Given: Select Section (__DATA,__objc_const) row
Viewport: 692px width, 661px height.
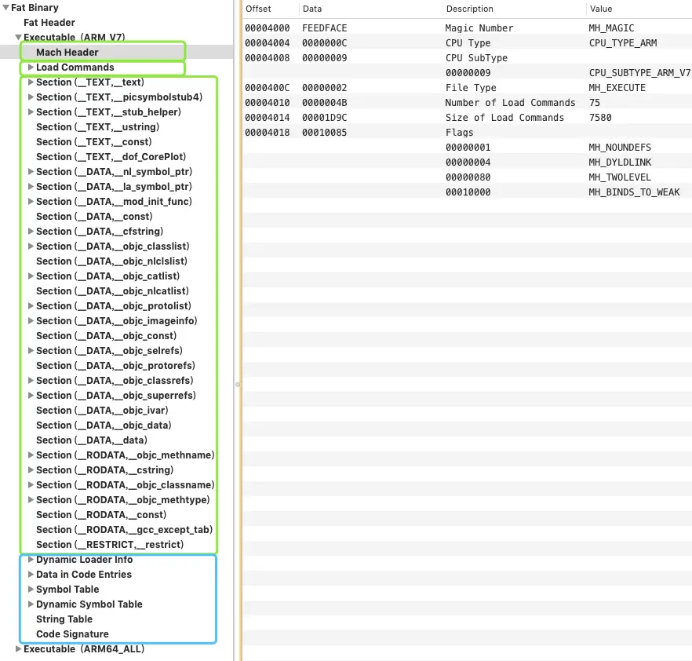Looking at the screenshot, I should click(x=107, y=336).
